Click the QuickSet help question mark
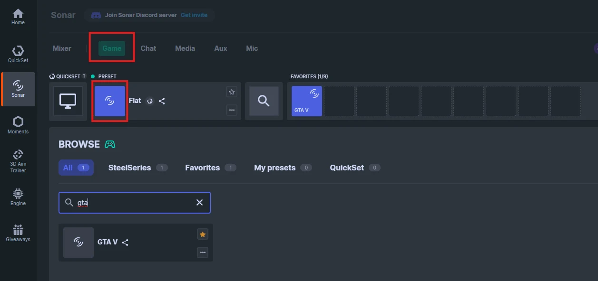This screenshot has height=281, width=598. 84,76
